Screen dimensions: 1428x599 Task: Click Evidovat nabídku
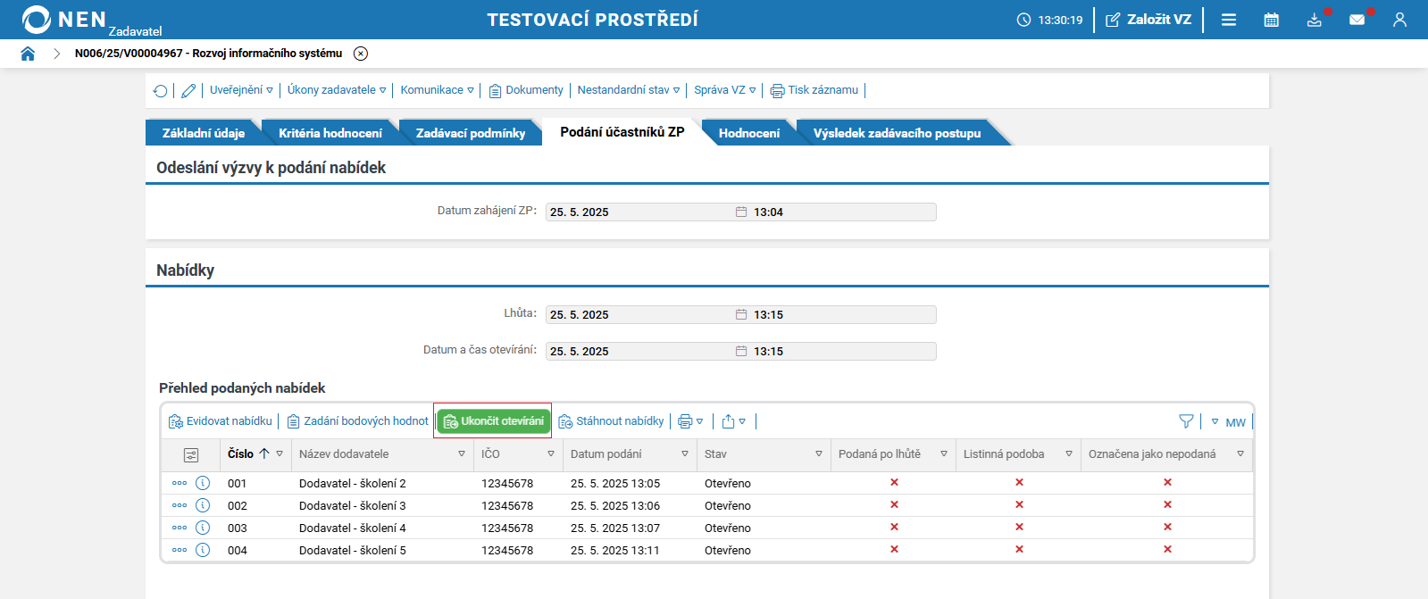pyautogui.click(x=221, y=421)
